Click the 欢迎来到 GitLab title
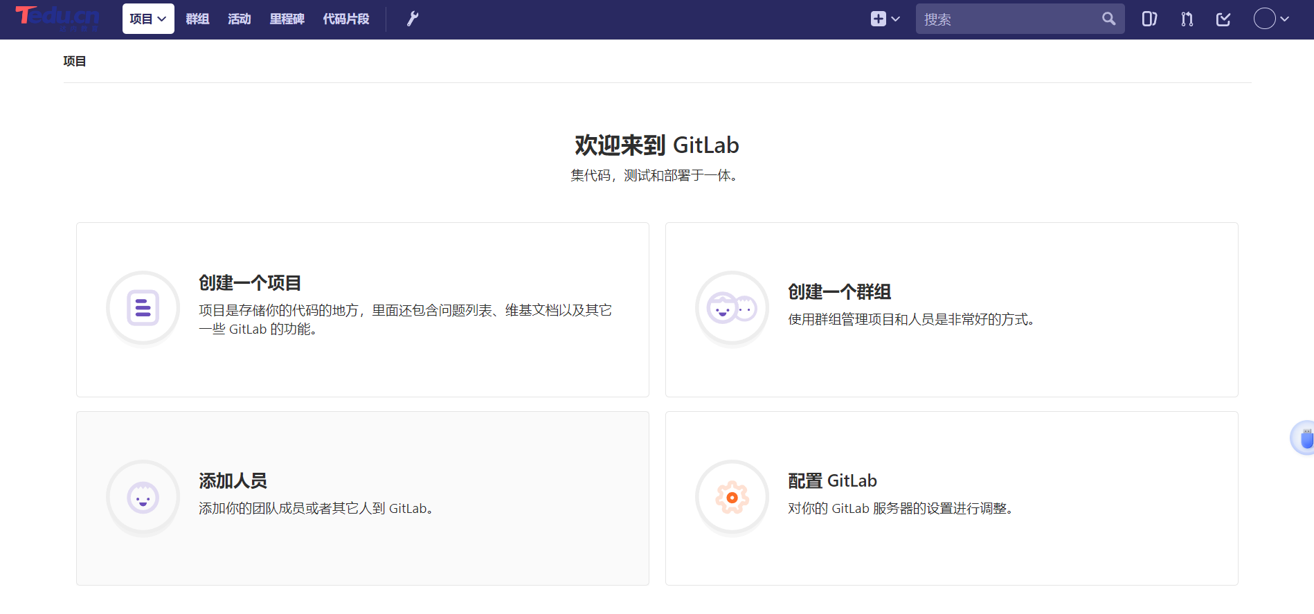 point(657,145)
